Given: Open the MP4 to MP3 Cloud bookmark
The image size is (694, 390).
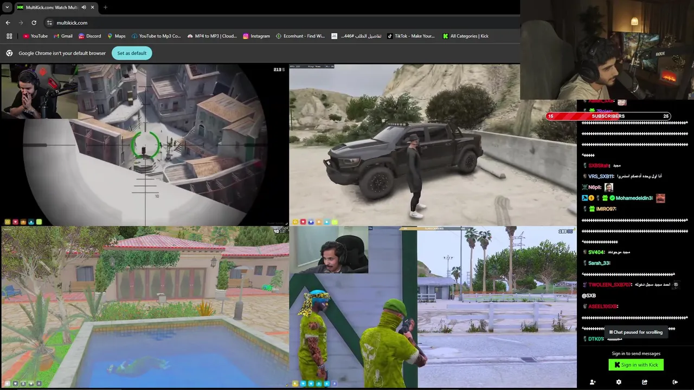Looking at the screenshot, I should tap(212, 36).
